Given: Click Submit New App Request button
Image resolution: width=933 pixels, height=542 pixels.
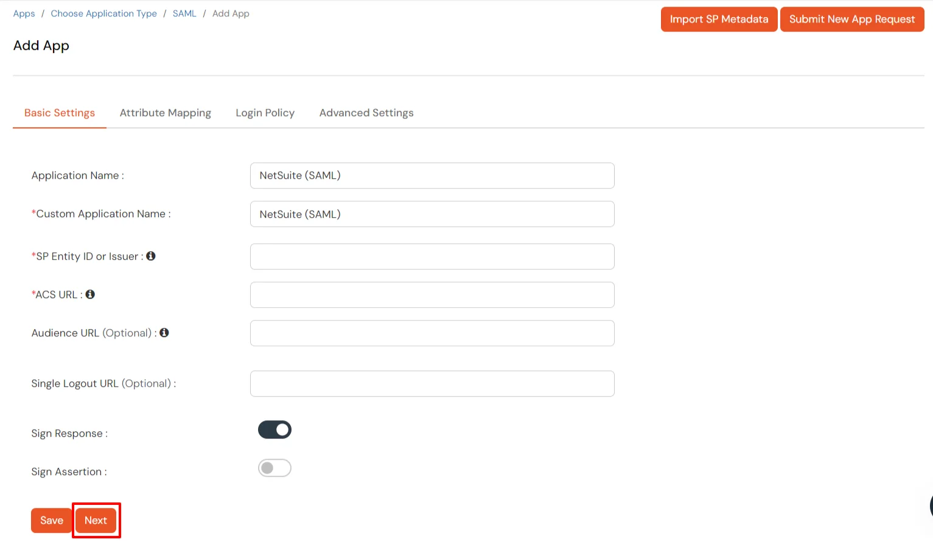Looking at the screenshot, I should (852, 19).
